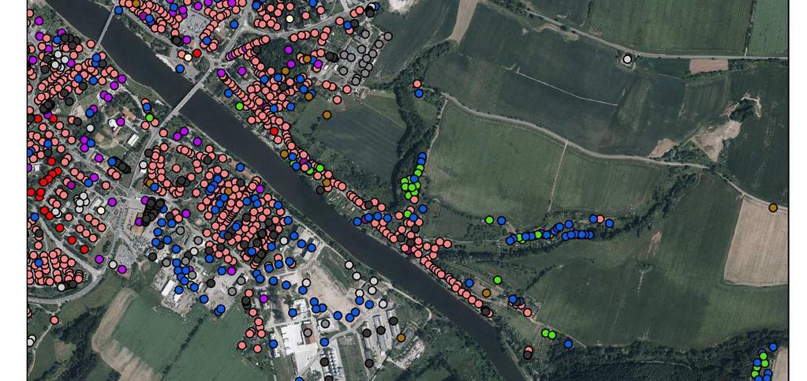Select the pair of dark markers at the river's bottom bank

pos(528,353)
